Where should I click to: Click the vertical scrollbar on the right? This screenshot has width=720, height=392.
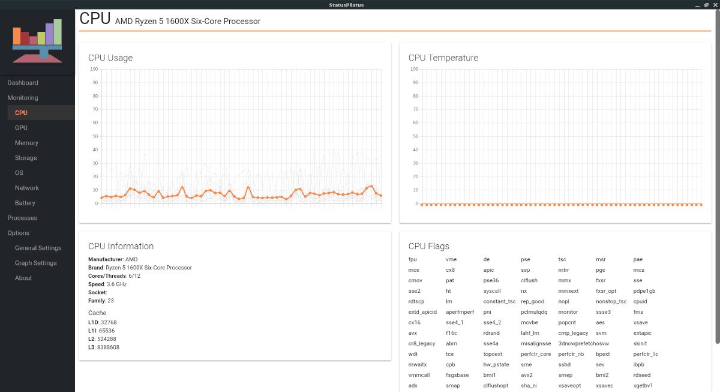pyautogui.click(x=717, y=177)
